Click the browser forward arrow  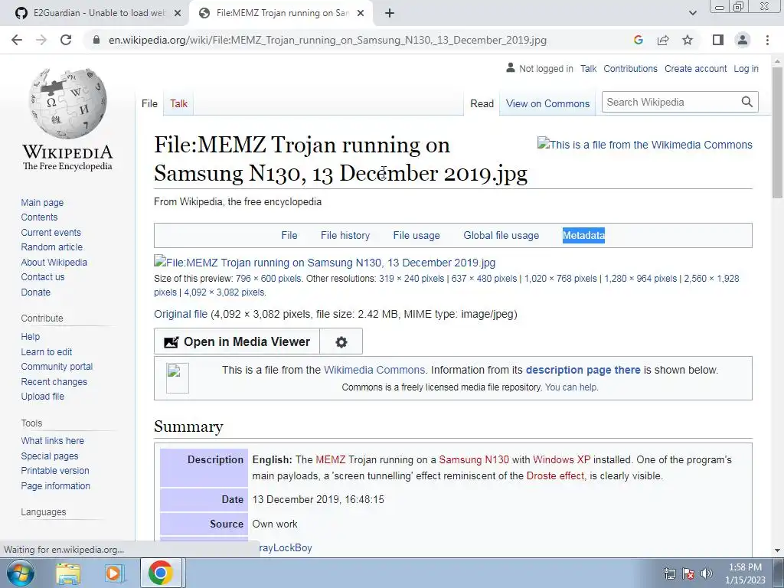point(41,40)
